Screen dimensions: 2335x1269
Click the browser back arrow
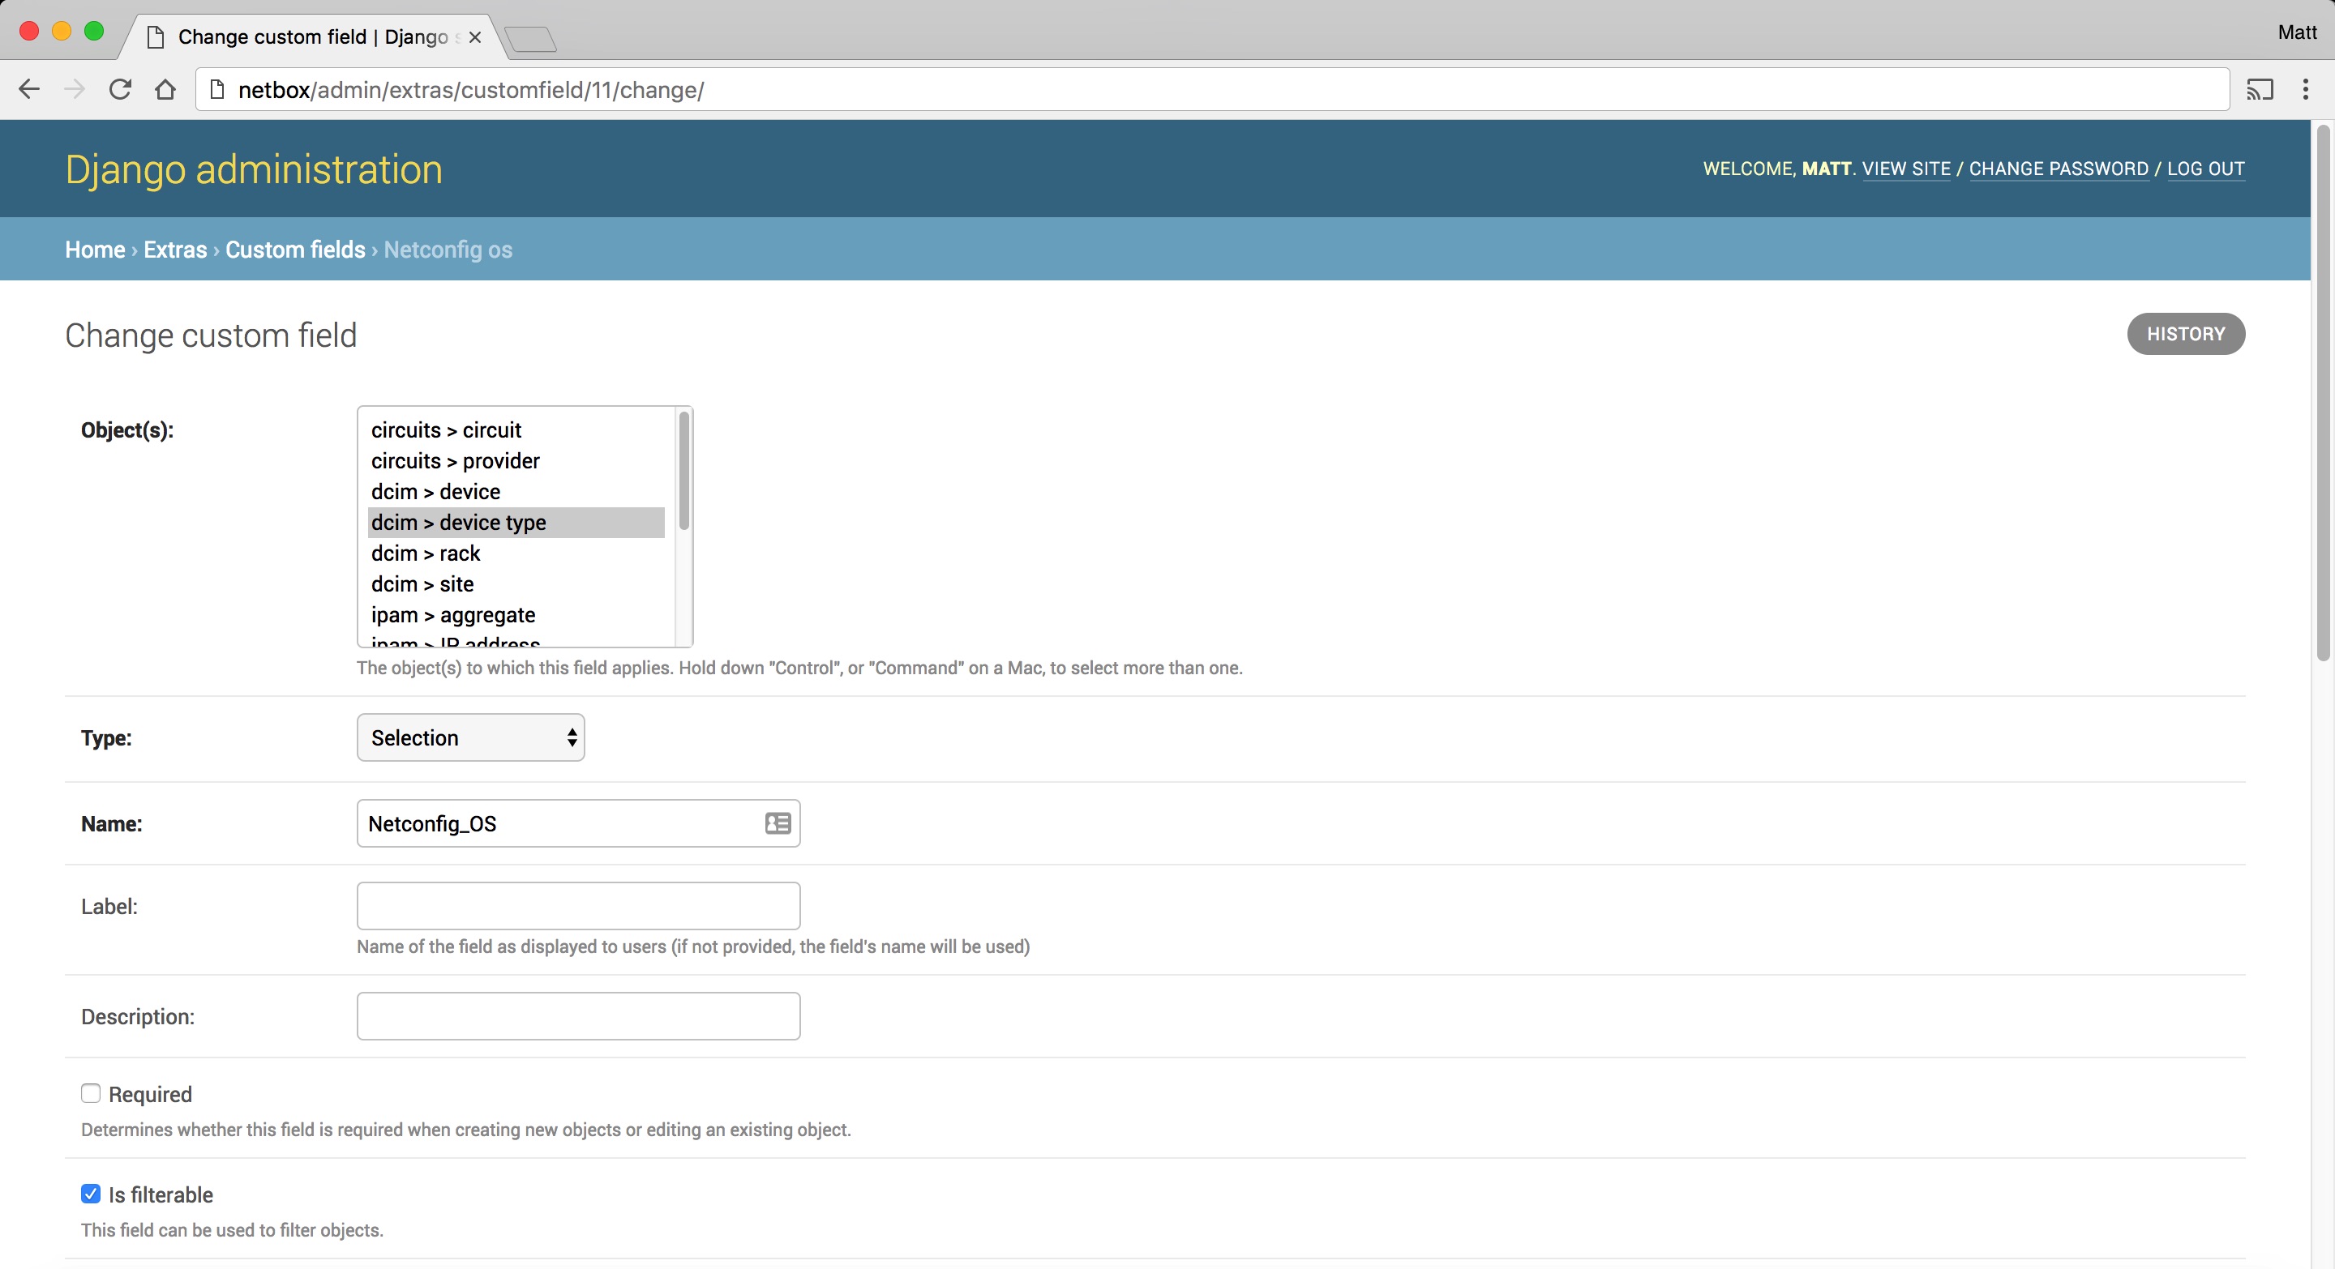29,90
